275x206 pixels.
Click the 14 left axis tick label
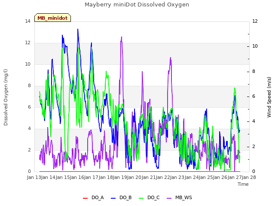(27, 21)
